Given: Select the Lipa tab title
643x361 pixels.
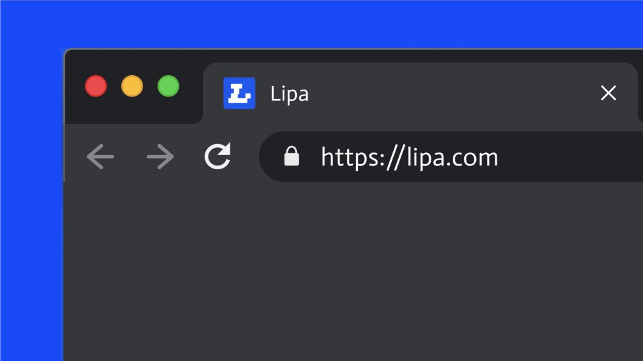Looking at the screenshot, I should coord(289,94).
